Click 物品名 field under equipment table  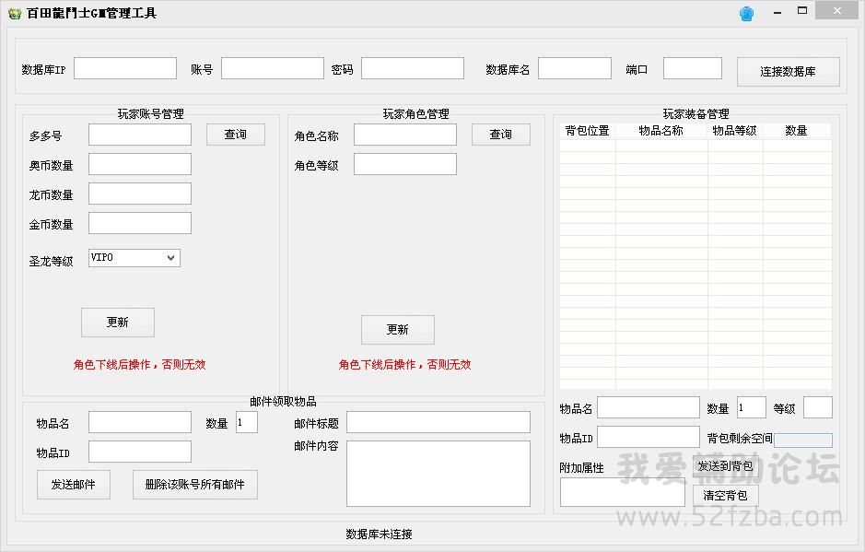pyautogui.click(x=649, y=407)
